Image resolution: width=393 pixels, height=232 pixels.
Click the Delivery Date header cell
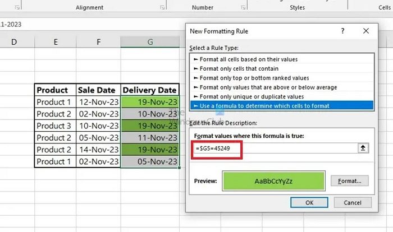coord(150,90)
